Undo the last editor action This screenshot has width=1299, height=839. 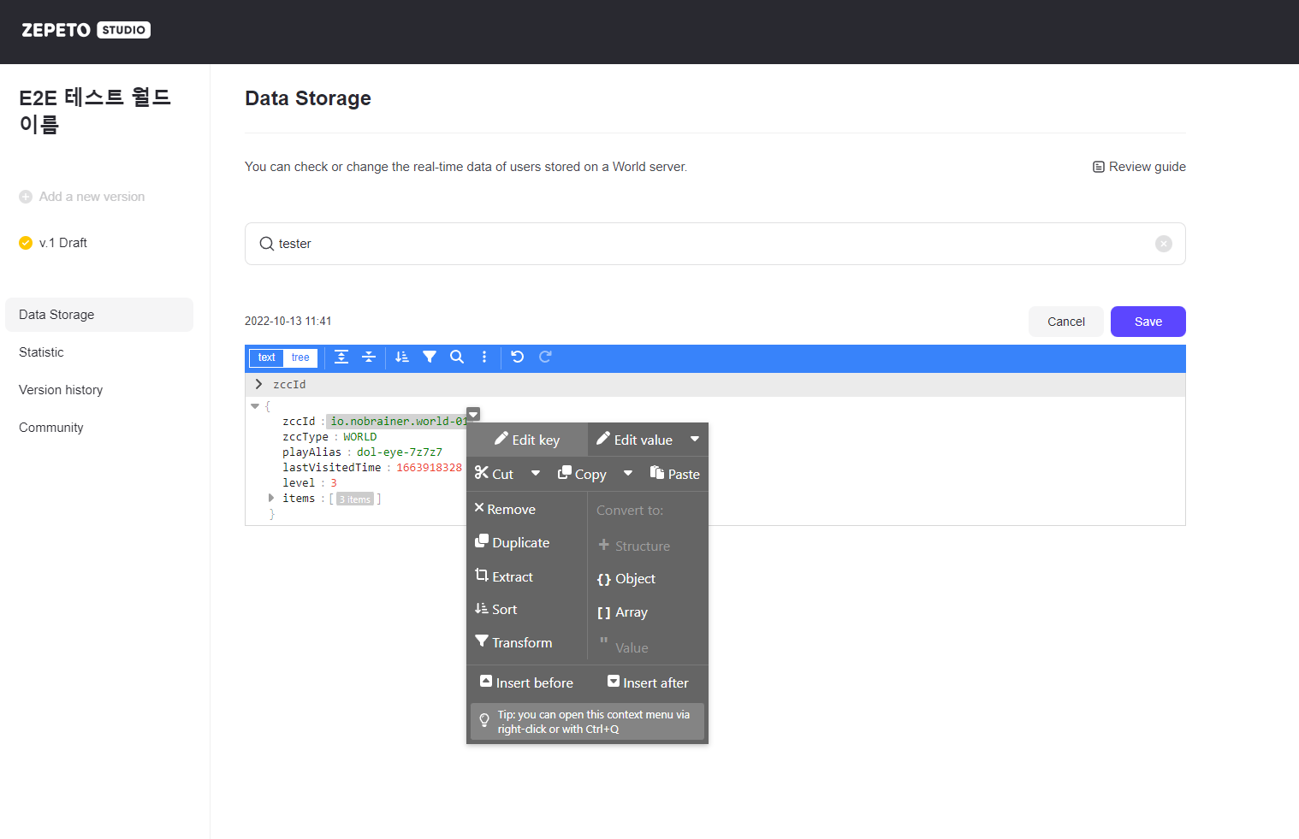pos(518,357)
